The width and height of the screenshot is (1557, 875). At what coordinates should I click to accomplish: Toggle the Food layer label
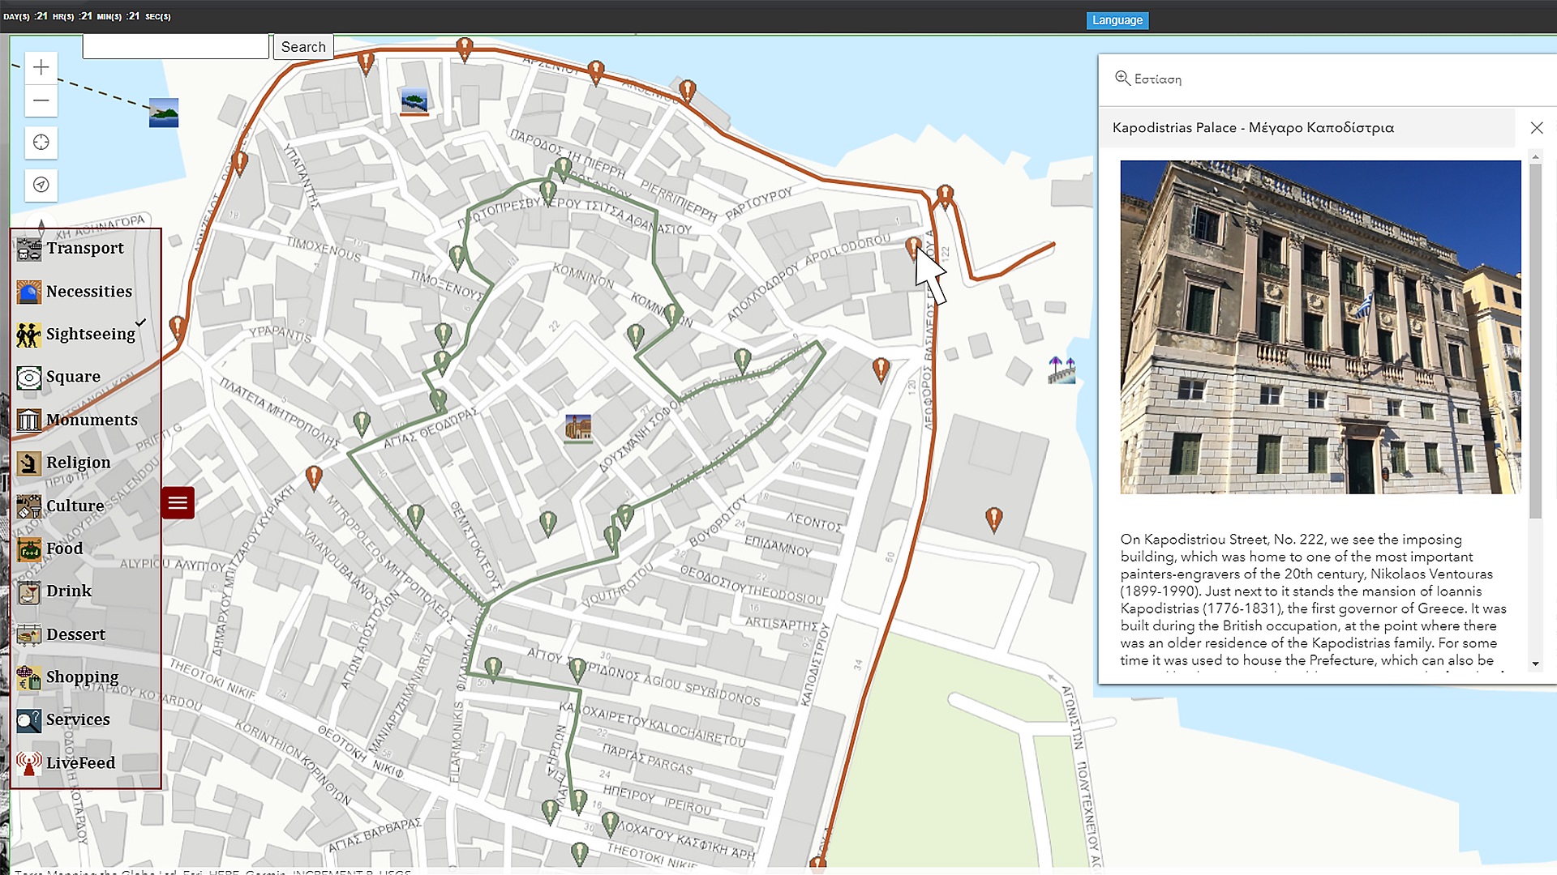pos(65,548)
